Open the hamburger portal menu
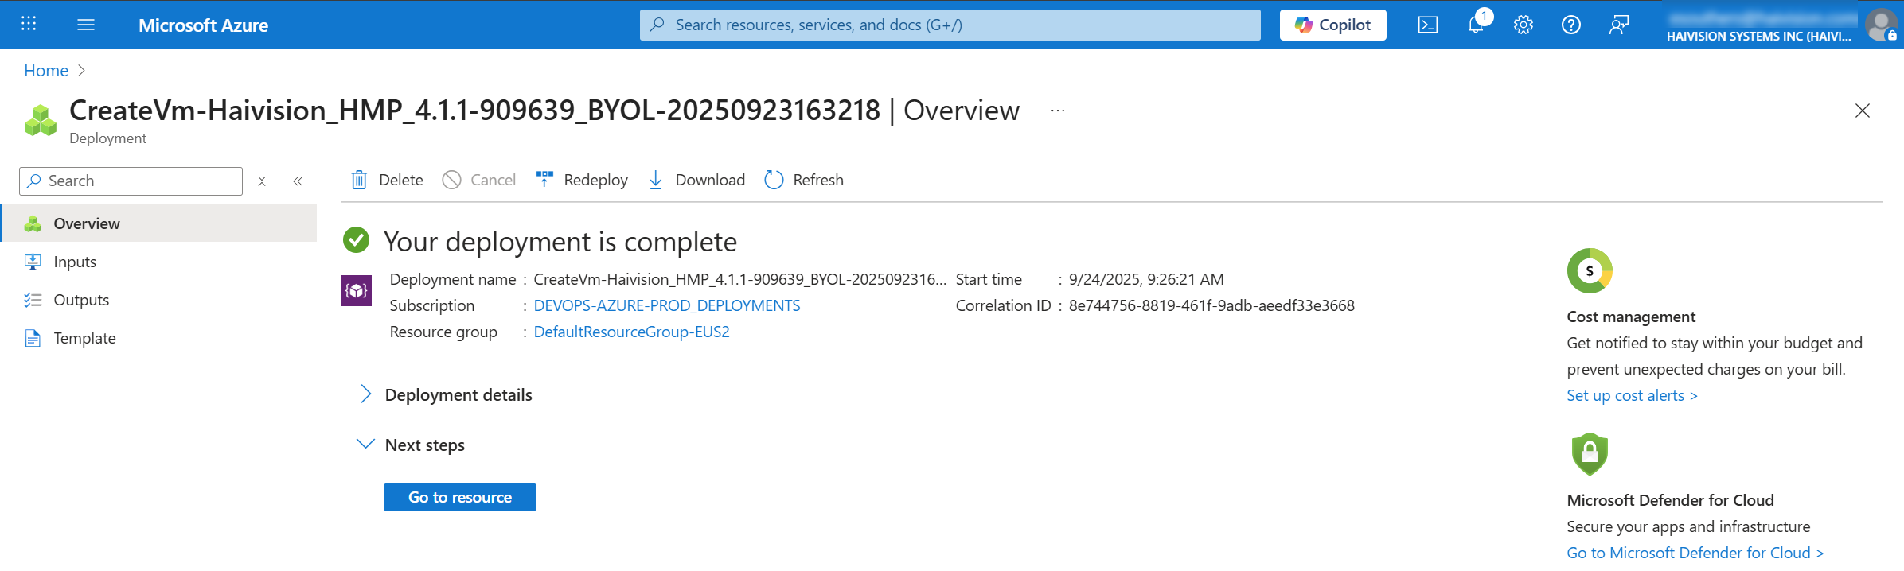The height and width of the screenshot is (571, 1904). pos(86,25)
